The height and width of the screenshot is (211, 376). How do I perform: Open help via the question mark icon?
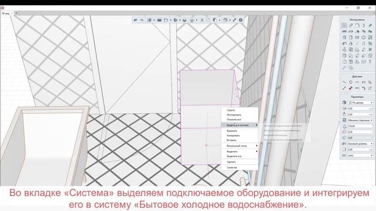pos(241,20)
